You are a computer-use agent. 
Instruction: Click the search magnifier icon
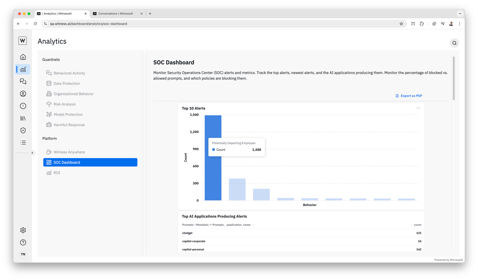click(454, 43)
